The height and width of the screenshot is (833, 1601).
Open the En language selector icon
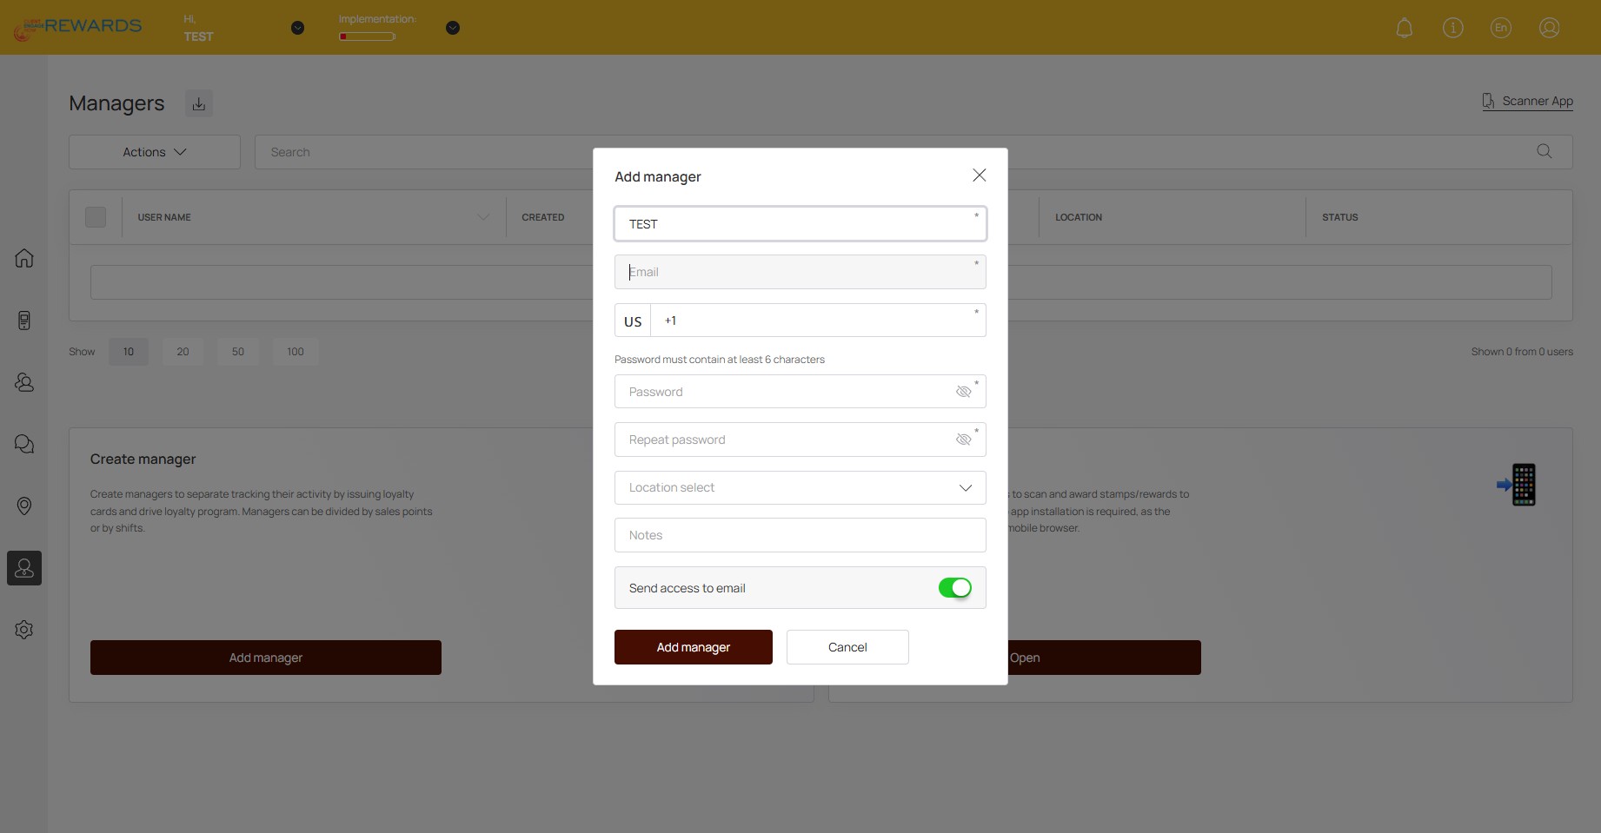(1501, 28)
